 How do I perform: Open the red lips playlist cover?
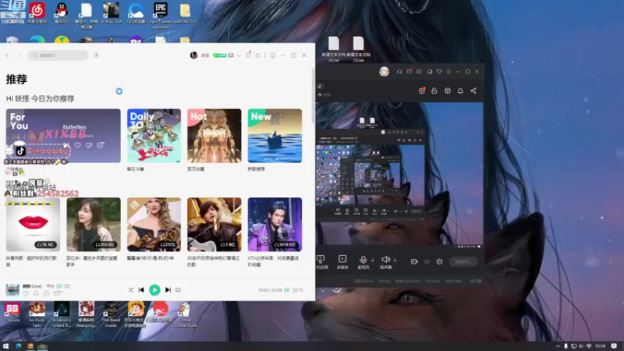point(33,225)
